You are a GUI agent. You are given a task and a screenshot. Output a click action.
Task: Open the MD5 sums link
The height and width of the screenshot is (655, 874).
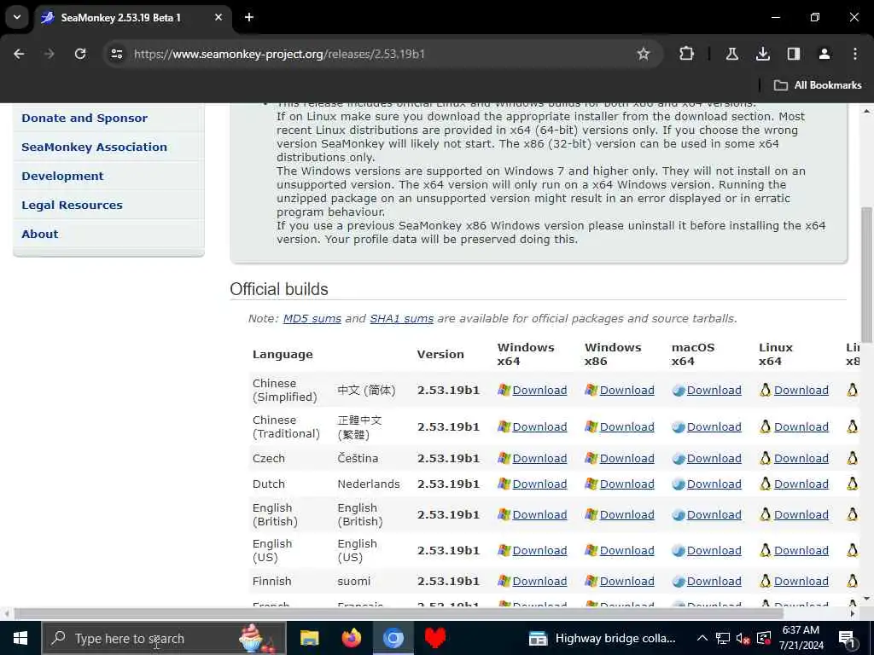pos(312,319)
